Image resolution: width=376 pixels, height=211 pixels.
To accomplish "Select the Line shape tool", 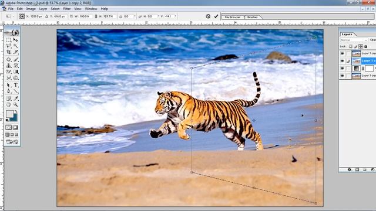I will tap(16, 91).
